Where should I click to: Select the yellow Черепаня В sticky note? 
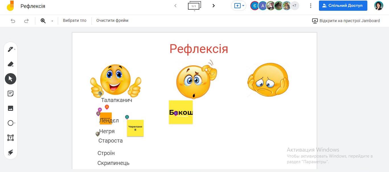(x=135, y=128)
